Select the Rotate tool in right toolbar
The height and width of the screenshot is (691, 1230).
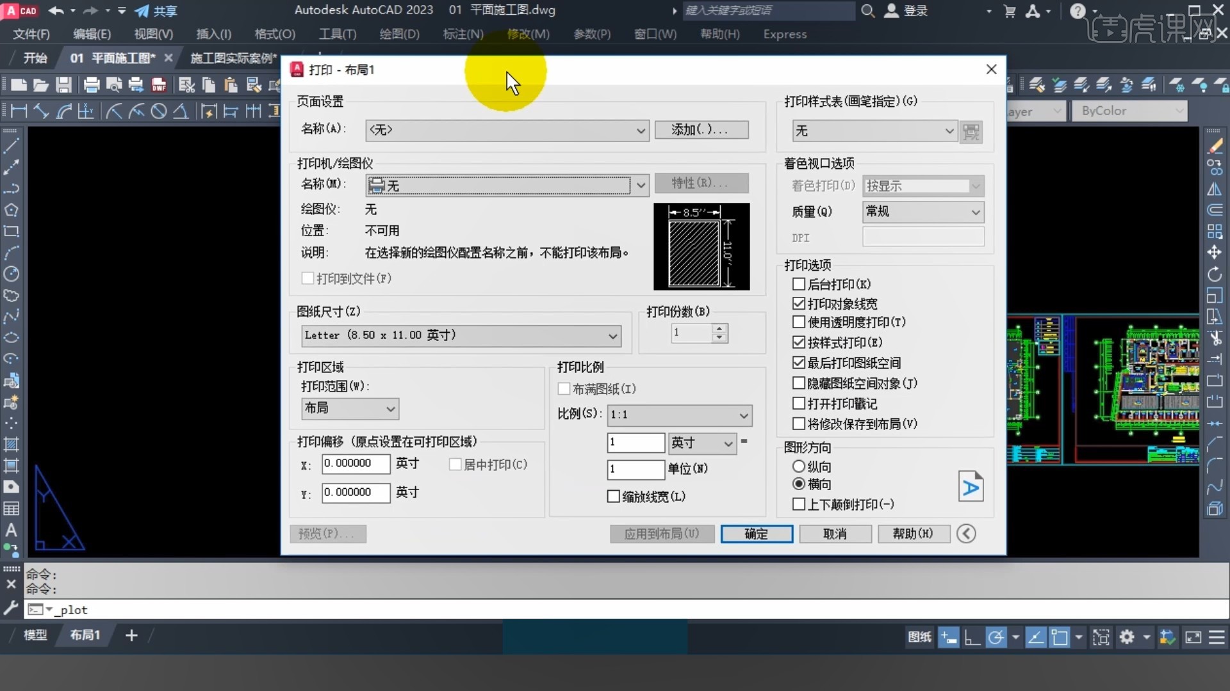pyautogui.click(x=1215, y=274)
